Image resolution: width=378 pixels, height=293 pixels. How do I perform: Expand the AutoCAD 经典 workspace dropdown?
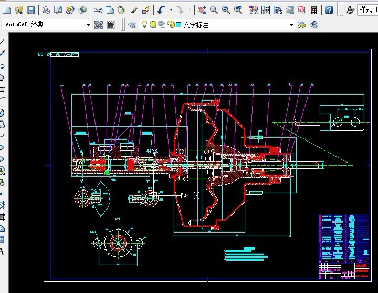(88, 25)
